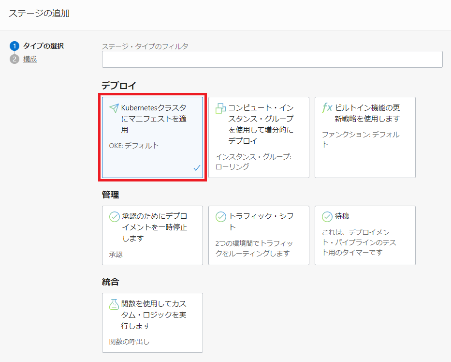
Task: Choose the コンピュート・インスタンス・グループ deploy card
Action: click(259, 137)
